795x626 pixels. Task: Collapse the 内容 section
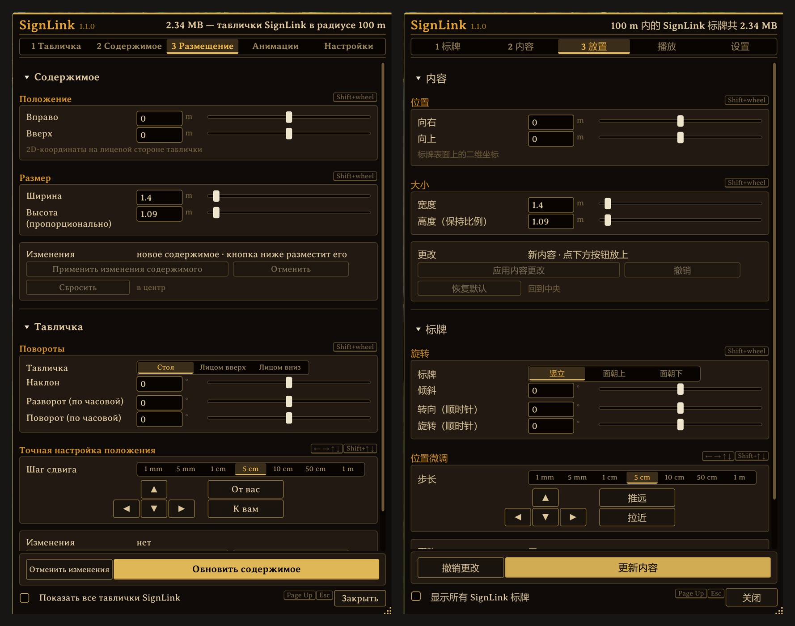pos(418,79)
